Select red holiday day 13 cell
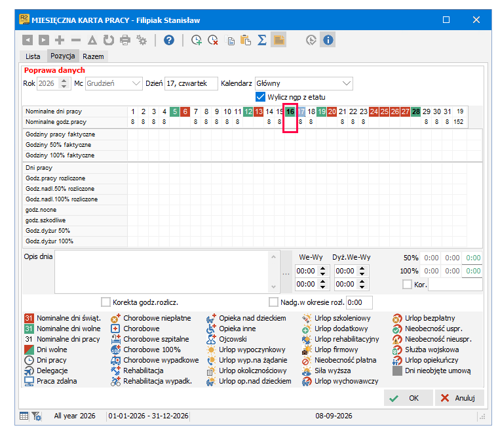Image resolution: width=498 pixels, height=440 pixels. pos(259,111)
